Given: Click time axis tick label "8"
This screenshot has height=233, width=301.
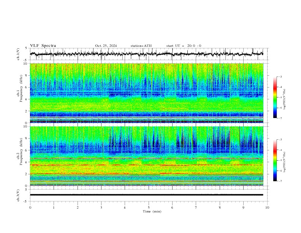Looking at the screenshot, I should click(220, 207).
